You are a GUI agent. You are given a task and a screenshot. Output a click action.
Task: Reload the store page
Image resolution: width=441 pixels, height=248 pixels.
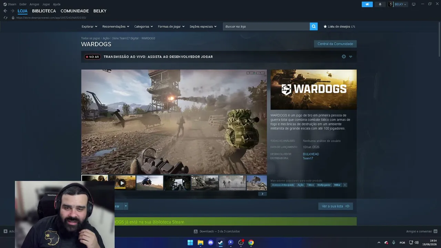[x=6, y=18]
